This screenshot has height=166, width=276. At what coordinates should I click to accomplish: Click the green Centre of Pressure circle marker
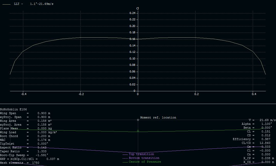click(x=138, y=131)
